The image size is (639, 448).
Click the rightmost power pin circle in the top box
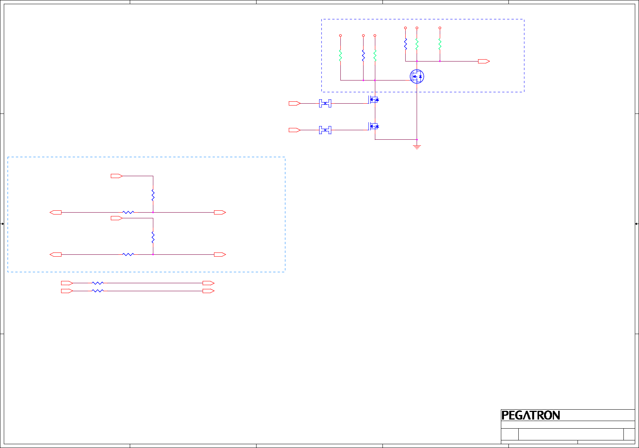(x=440, y=28)
